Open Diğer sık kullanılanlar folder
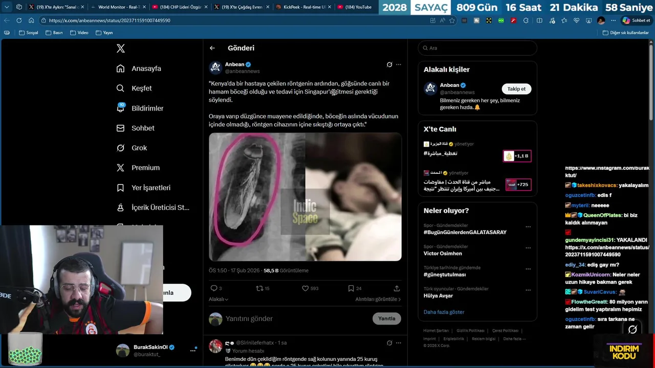The height and width of the screenshot is (368, 655). [625, 33]
